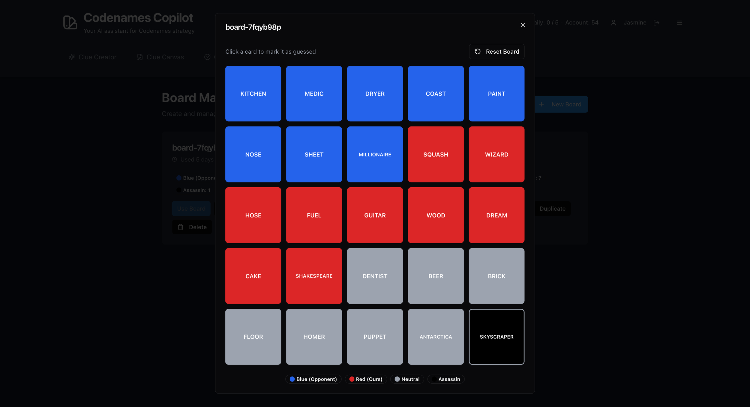Mark the WIZARD card as guessed

496,154
